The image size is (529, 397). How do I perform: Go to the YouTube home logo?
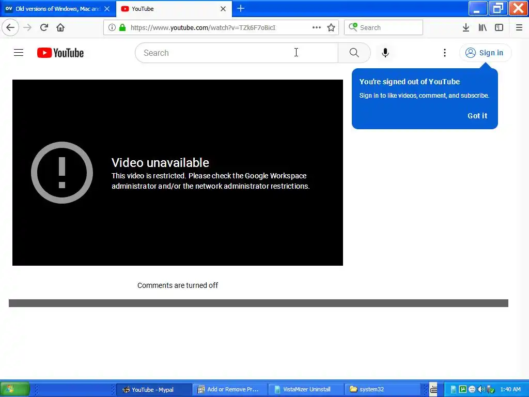pyautogui.click(x=60, y=53)
